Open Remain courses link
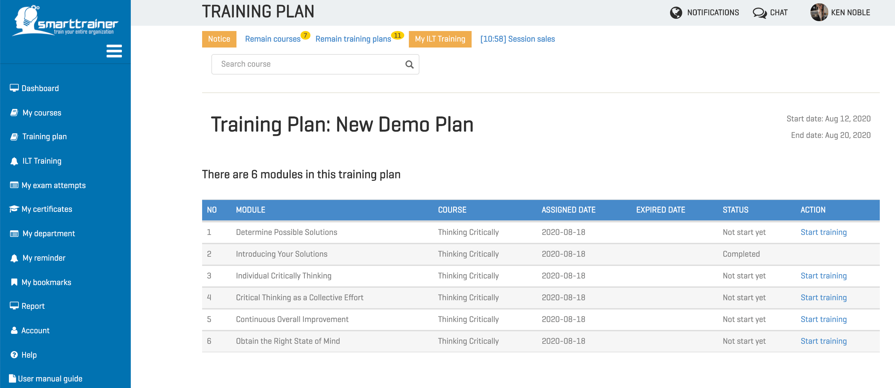Image resolution: width=895 pixels, height=388 pixels. 272,39
